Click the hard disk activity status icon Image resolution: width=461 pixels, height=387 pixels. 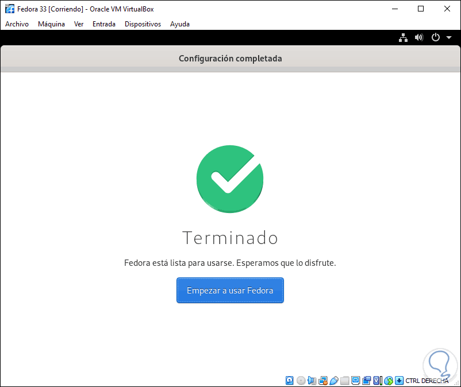coord(289,381)
